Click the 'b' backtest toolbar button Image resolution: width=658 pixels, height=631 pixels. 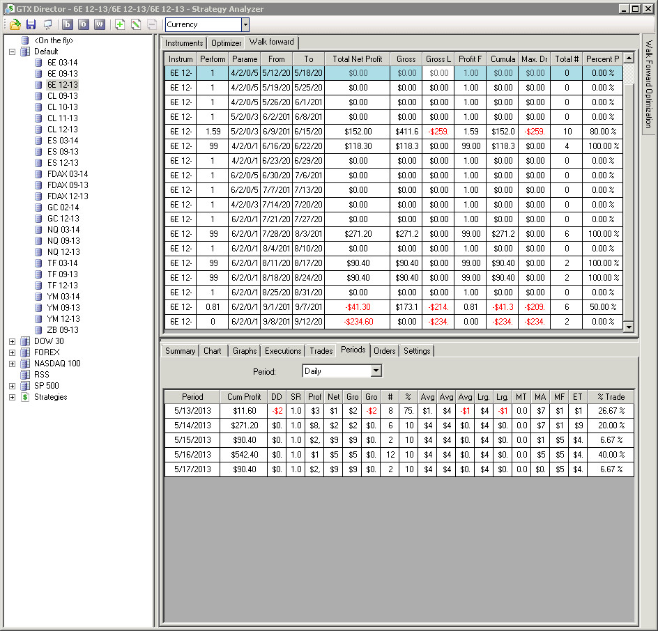point(68,25)
